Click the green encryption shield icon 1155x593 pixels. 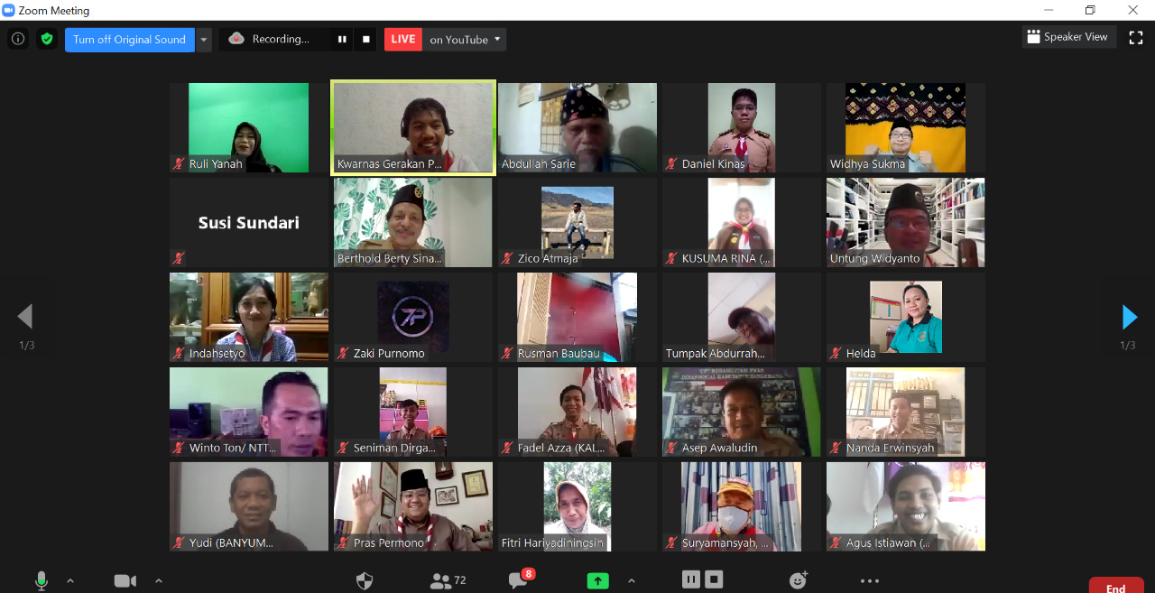(47, 39)
